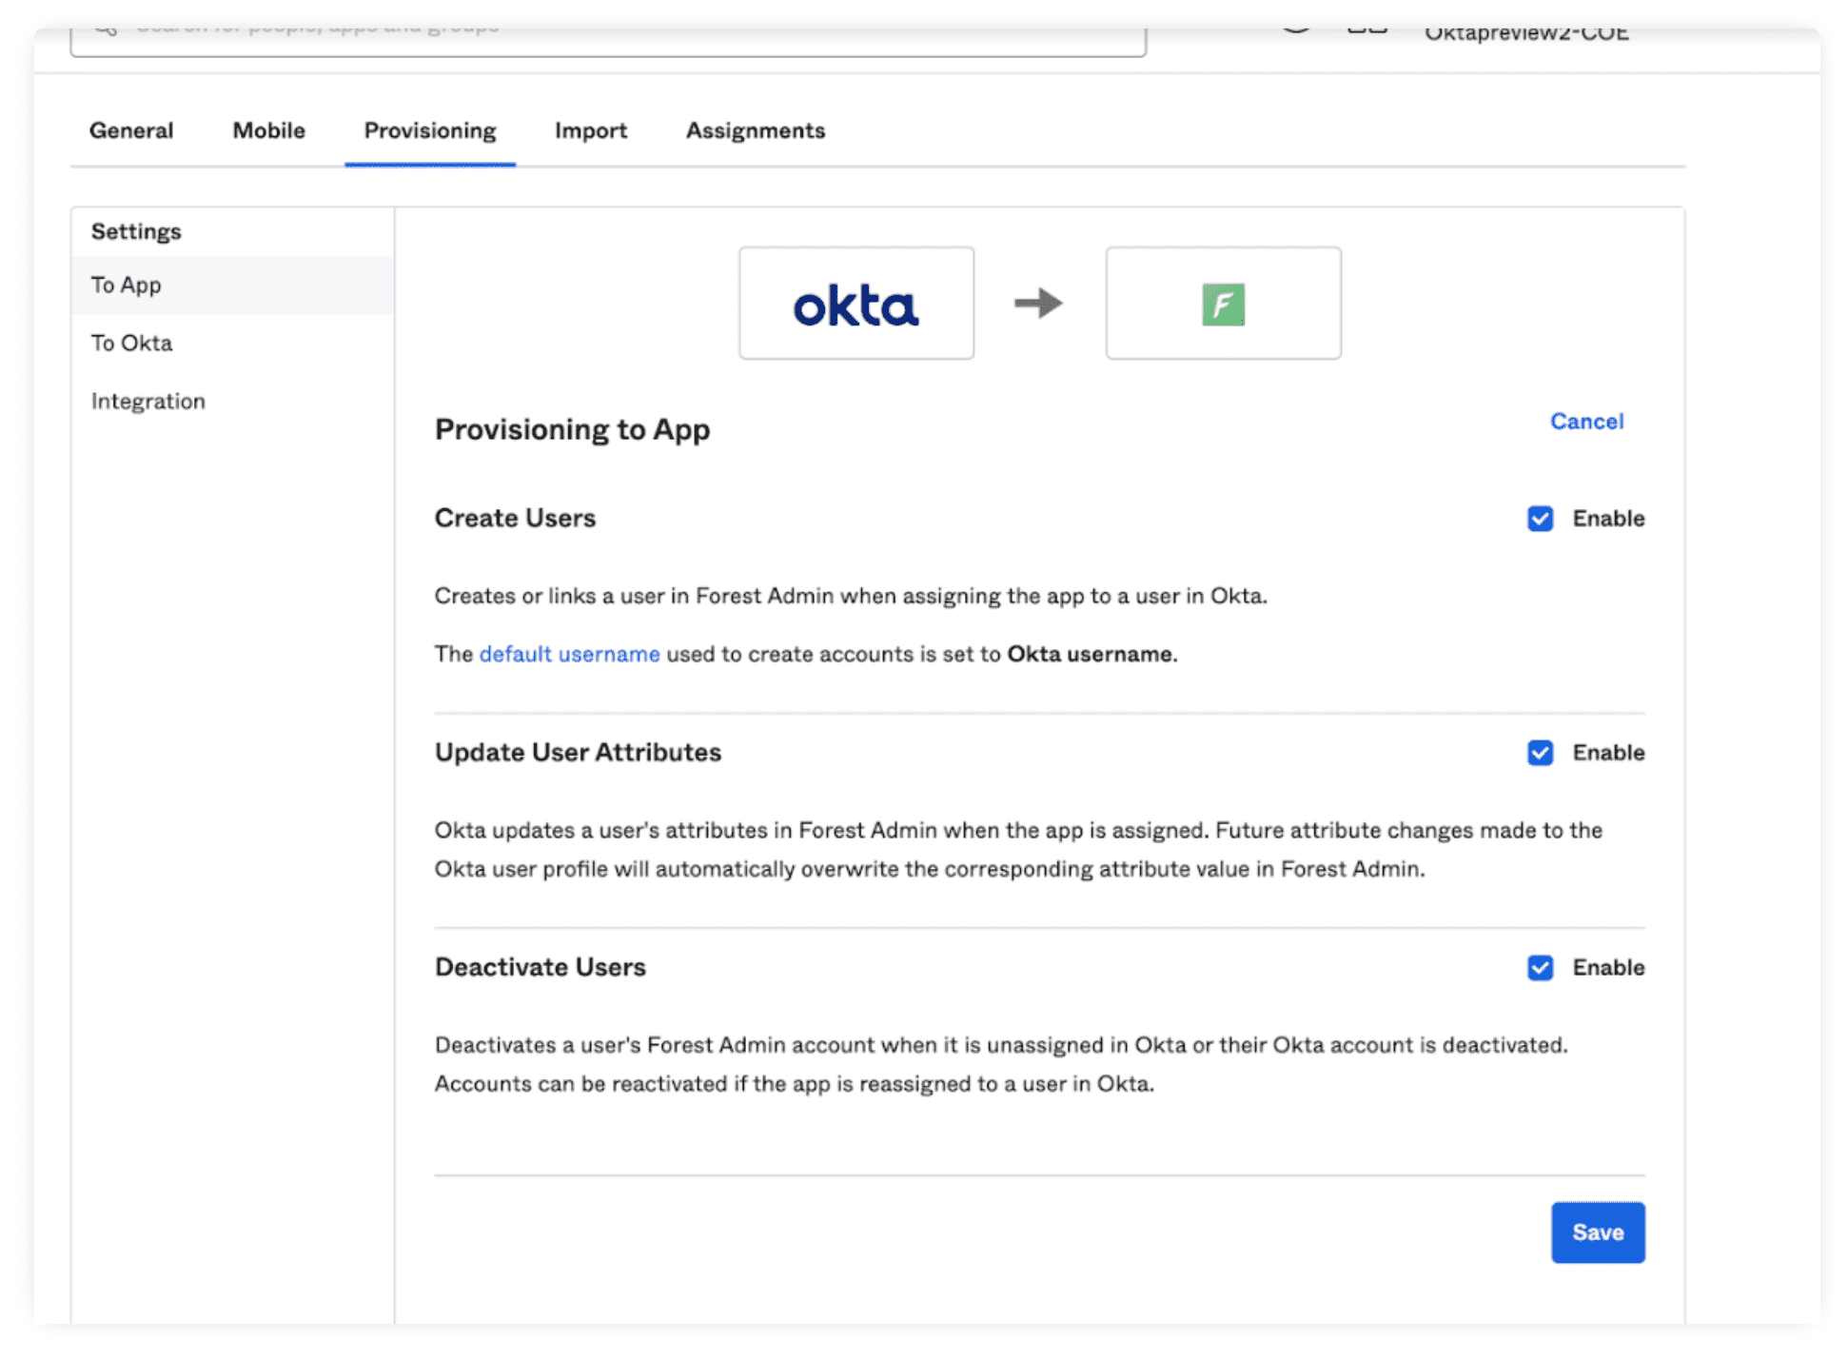Image resolution: width=1848 pixels, height=1361 pixels.
Task: Select the Provisioning tab
Action: (430, 130)
